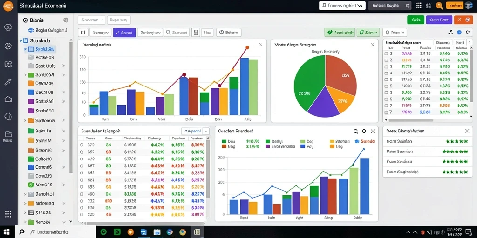477x238 pixels.
Task: Toggle the checkbox for row 557
Action: point(82,166)
